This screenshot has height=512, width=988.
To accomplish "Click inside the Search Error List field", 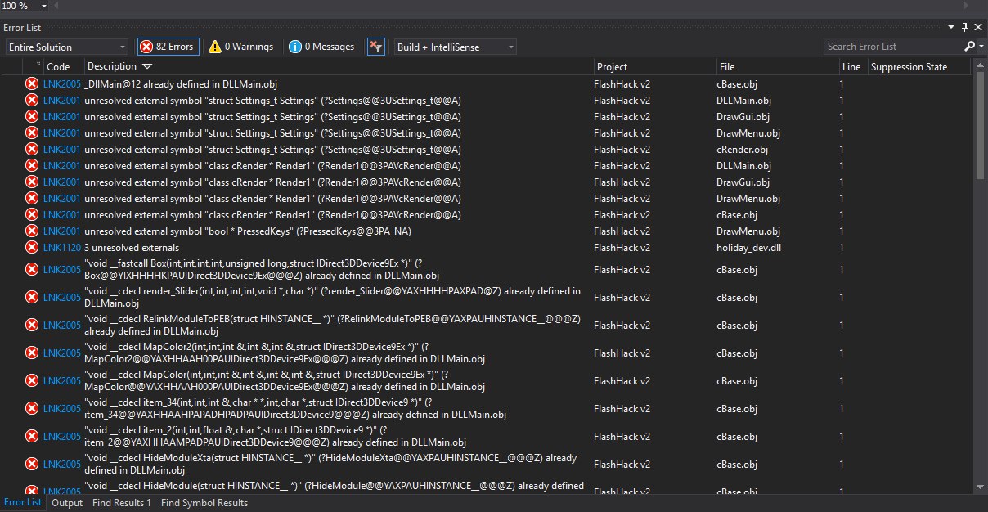I will coord(893,47).
